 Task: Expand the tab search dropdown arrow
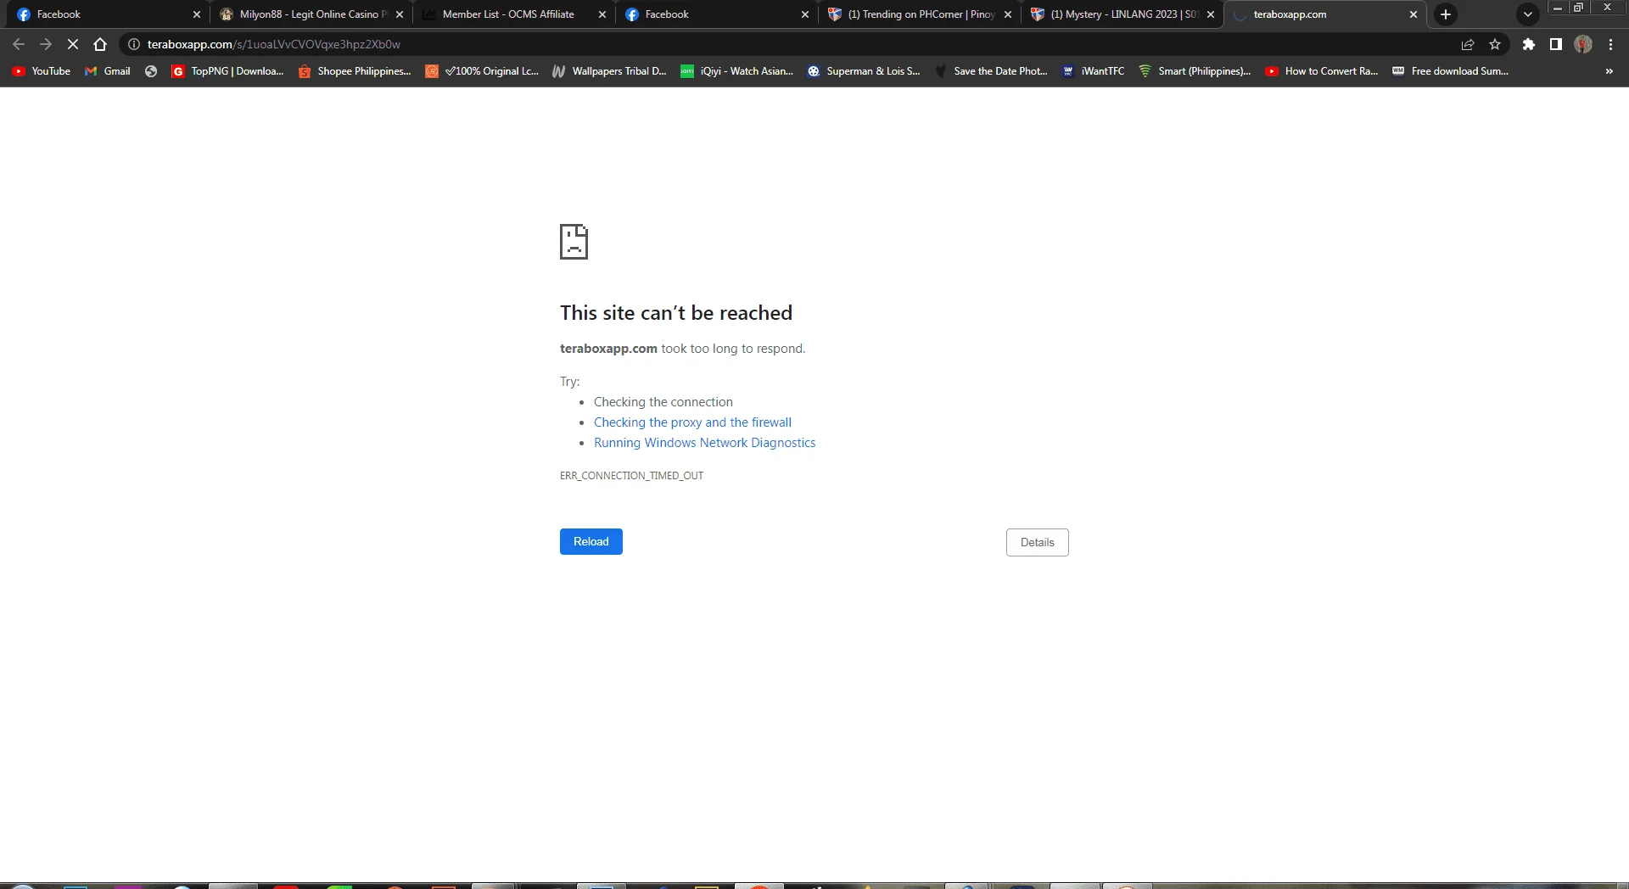point(1528,14)
